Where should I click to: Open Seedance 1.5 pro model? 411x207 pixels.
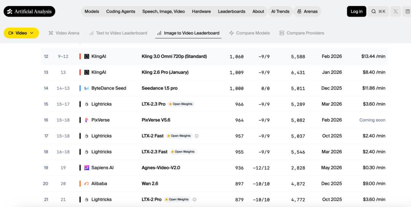click(x=159, y=88)
